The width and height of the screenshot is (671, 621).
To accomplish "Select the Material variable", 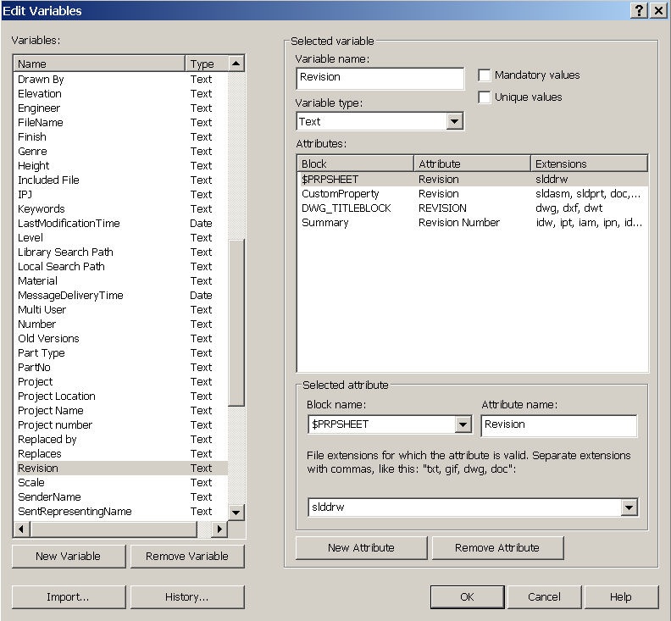I will [121, 281].
